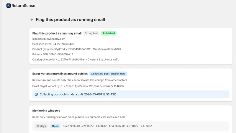Click catalog change id cc_927be7fb0e9b8fe4
The image size is (236, 133).
coord(71,60)
